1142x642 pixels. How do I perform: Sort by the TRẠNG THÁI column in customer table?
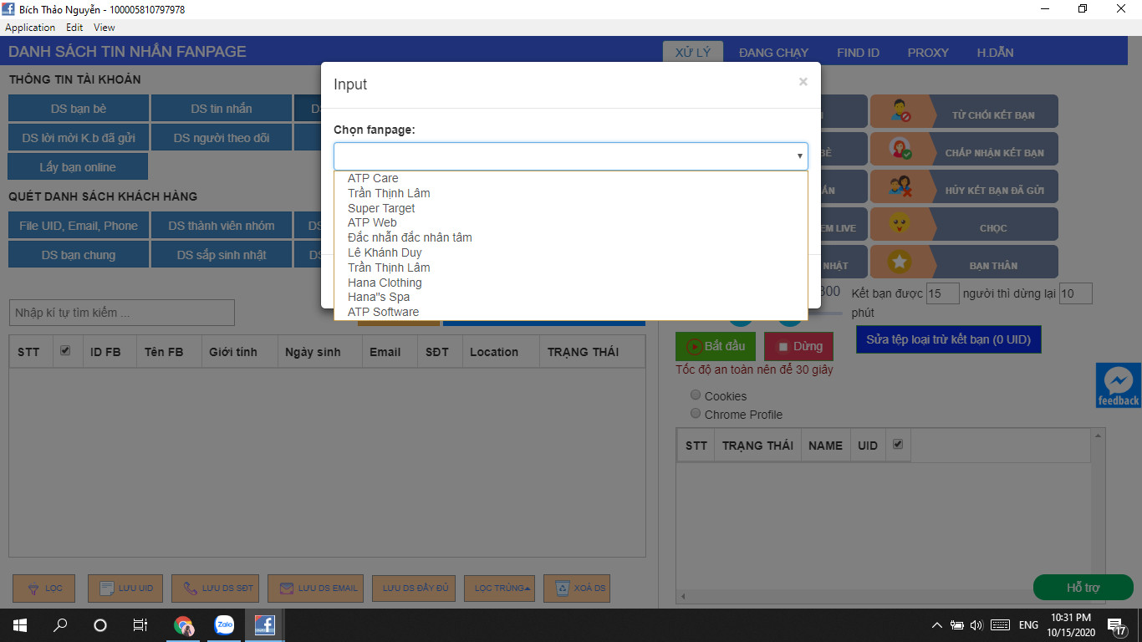[583, 352]
